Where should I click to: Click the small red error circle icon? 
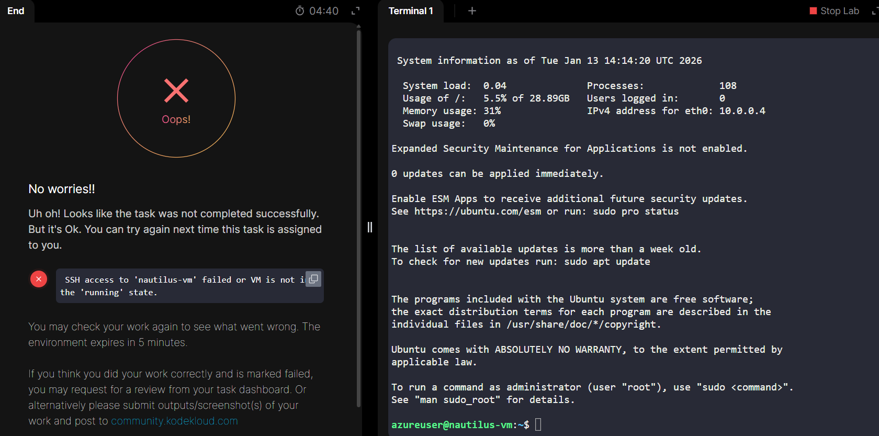tap(39, 279)
